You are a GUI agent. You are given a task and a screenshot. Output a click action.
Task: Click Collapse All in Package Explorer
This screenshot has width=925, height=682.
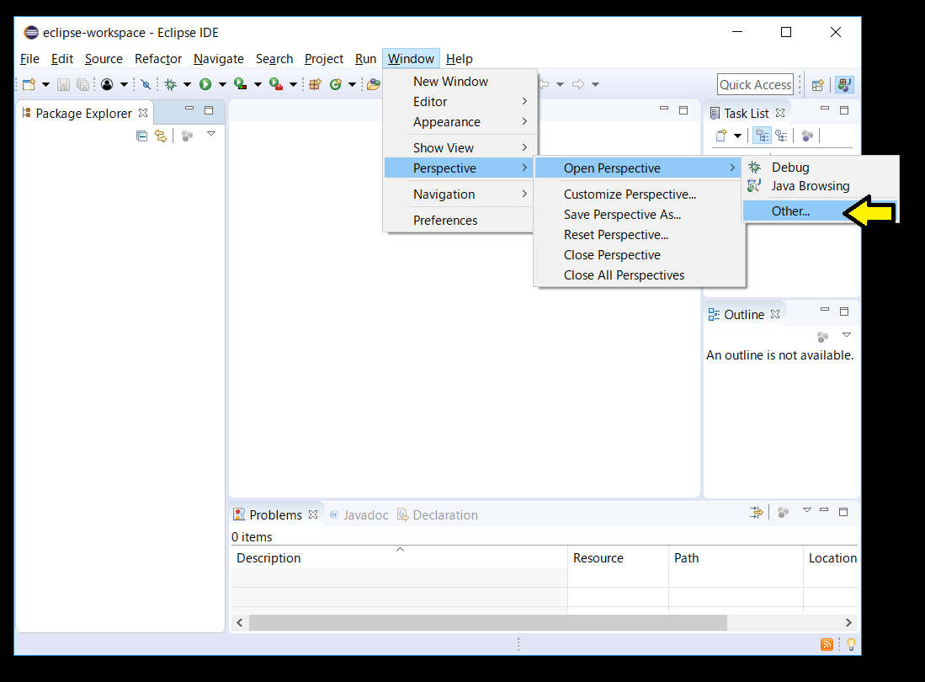tap(141, 136)
